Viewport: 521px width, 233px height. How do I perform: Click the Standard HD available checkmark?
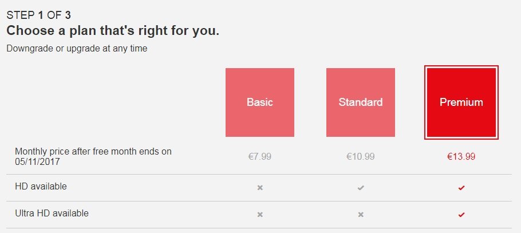[x=361, y=188]
